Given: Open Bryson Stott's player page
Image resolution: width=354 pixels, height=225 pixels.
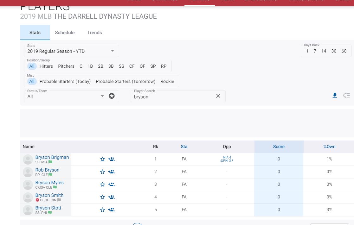Looking at the screenshot, I should tap(48, 208).
